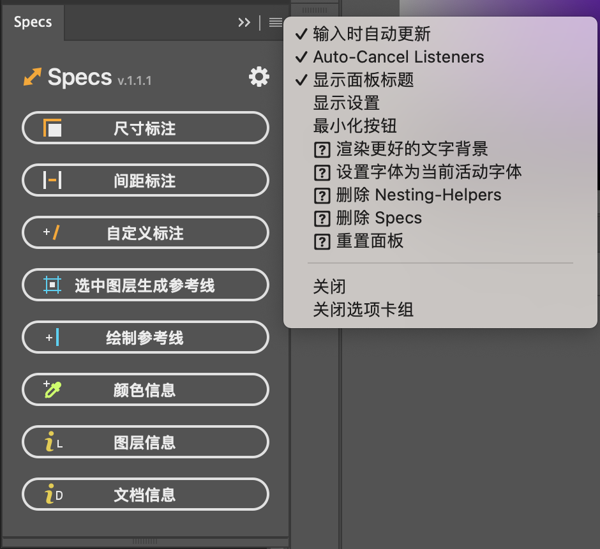Select the 间距标注 spacing annotation tool
Image resolution: width=600 pixels, height=549 pixels.
coord(145,180)
